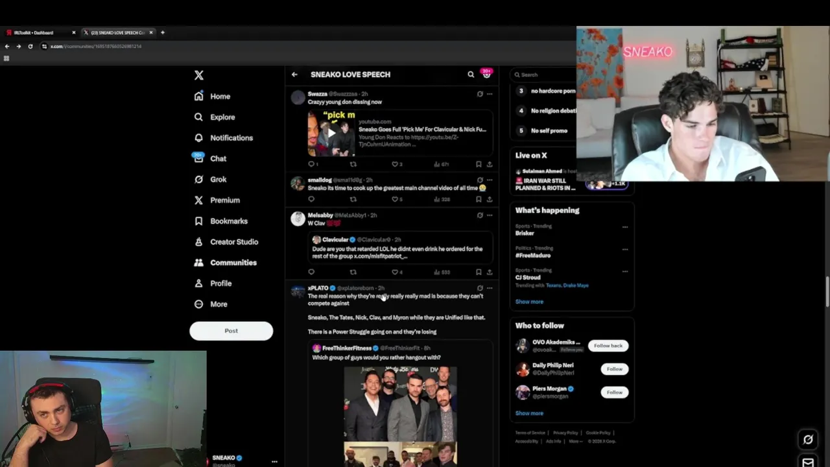Expand the More sidebar menu
830x467 pixels.
coord(211,304)
